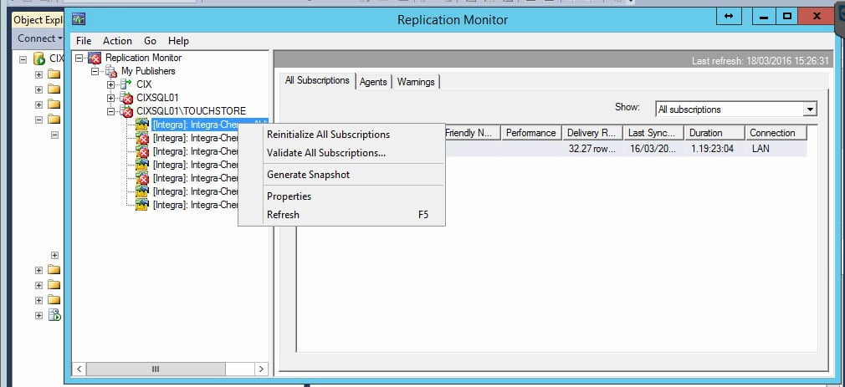The height and width of the screenshot is (387, 845).
Task: Click the icon of the highlighted Integra publication
Action: pos(141,125)
